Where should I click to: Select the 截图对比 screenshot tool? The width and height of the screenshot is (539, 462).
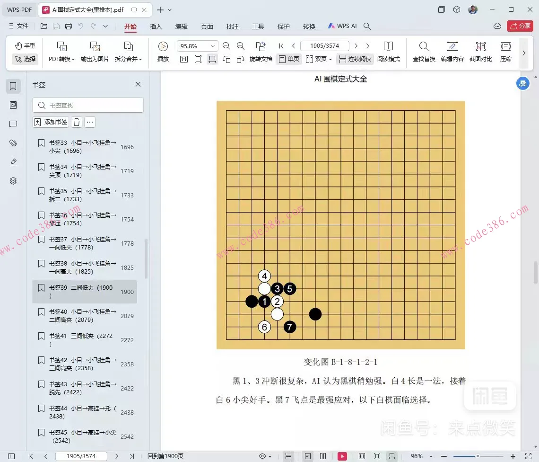click(481, 51)
